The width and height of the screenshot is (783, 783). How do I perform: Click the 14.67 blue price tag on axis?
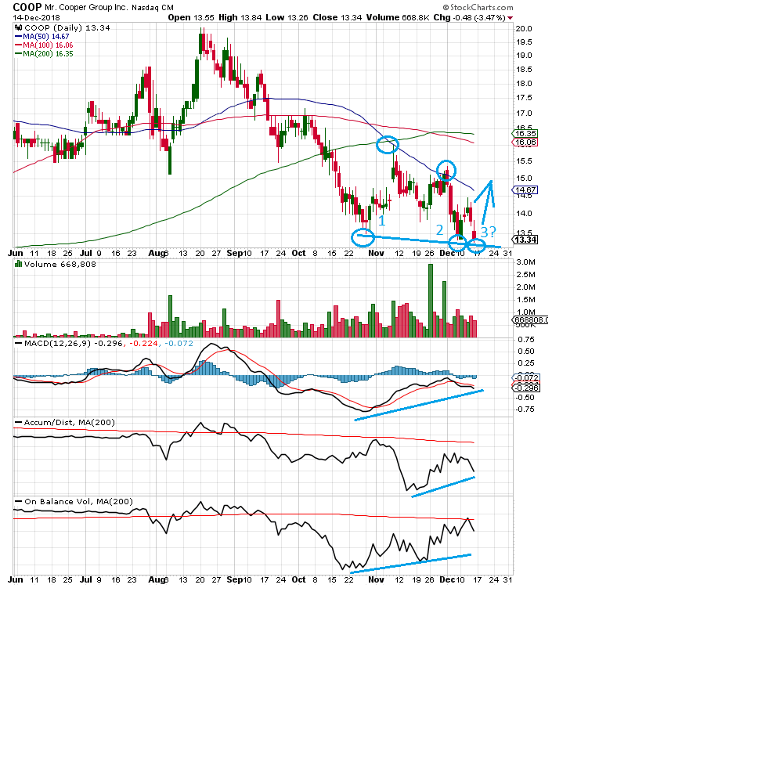click(x=525, y=189)
